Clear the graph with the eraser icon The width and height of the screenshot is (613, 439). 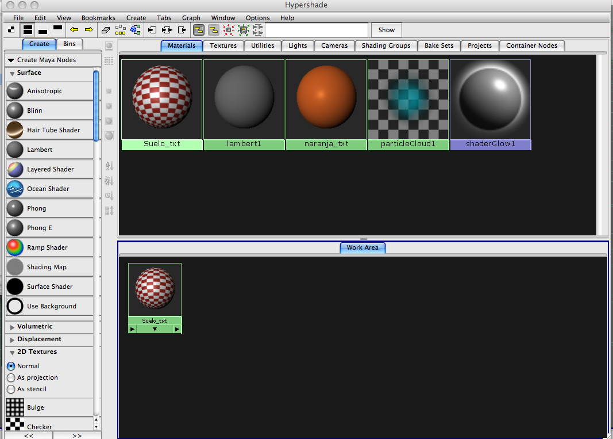click(105, 29)
